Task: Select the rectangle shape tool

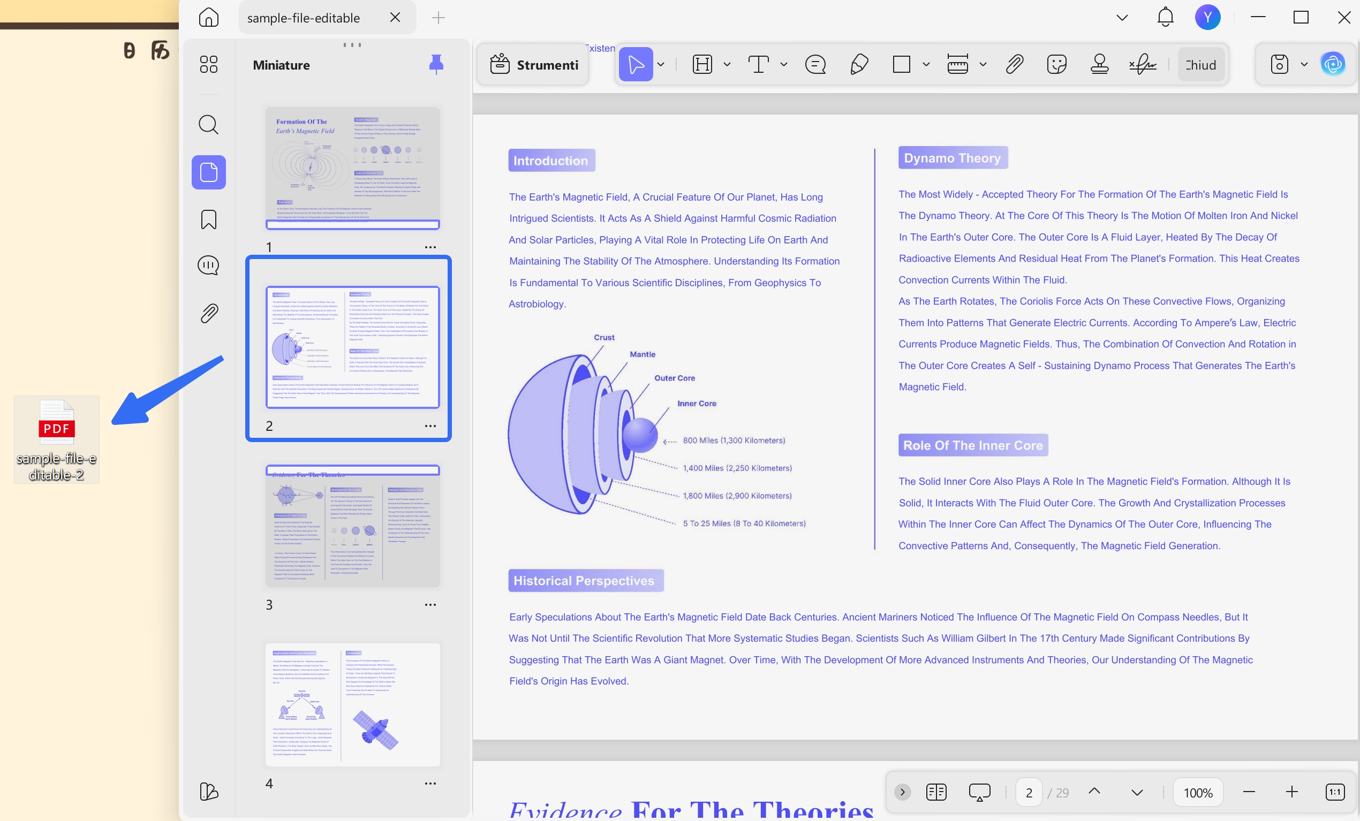Action: [901, 65]
